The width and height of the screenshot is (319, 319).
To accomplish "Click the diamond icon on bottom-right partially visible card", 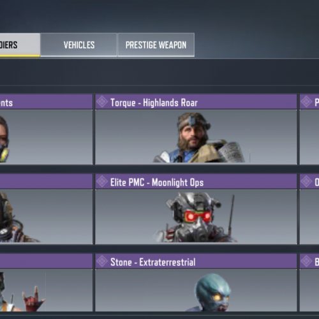I will (x=306, y=261).
